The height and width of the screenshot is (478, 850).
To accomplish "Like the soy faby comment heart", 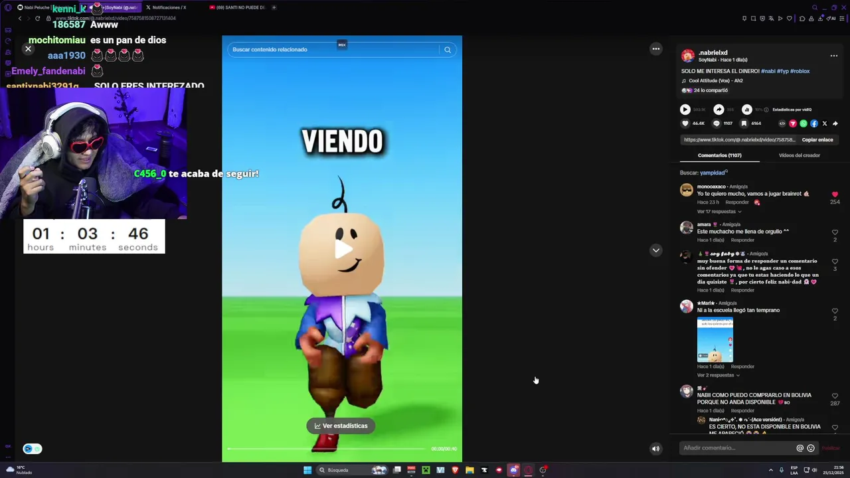I will tap(835, 262).
